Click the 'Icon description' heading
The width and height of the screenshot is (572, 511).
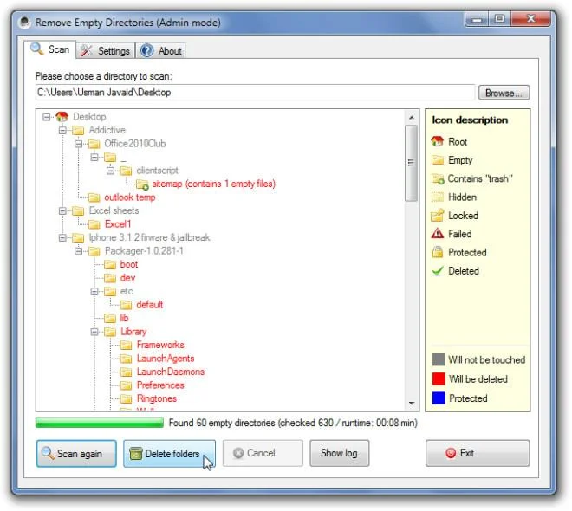click(470, 120)
